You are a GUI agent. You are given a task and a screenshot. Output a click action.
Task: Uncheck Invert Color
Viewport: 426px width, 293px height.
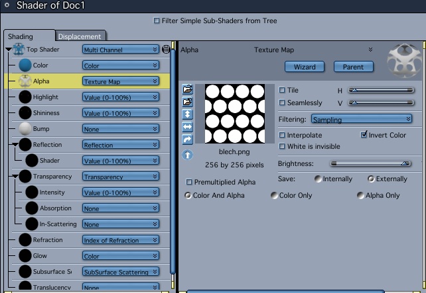(364, 134)
